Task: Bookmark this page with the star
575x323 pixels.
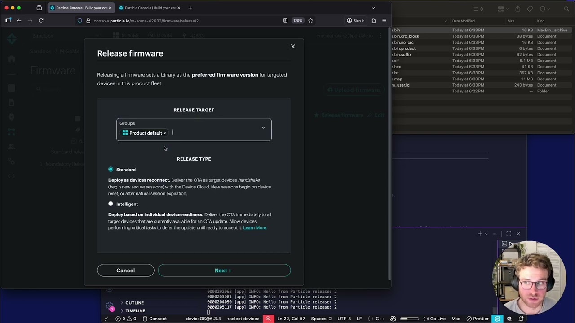Action: pyautogui.click(x=310, y=21)
